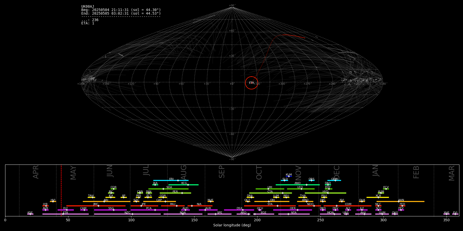Click the '...: 236' count text
463x231 pixels.
90,20
